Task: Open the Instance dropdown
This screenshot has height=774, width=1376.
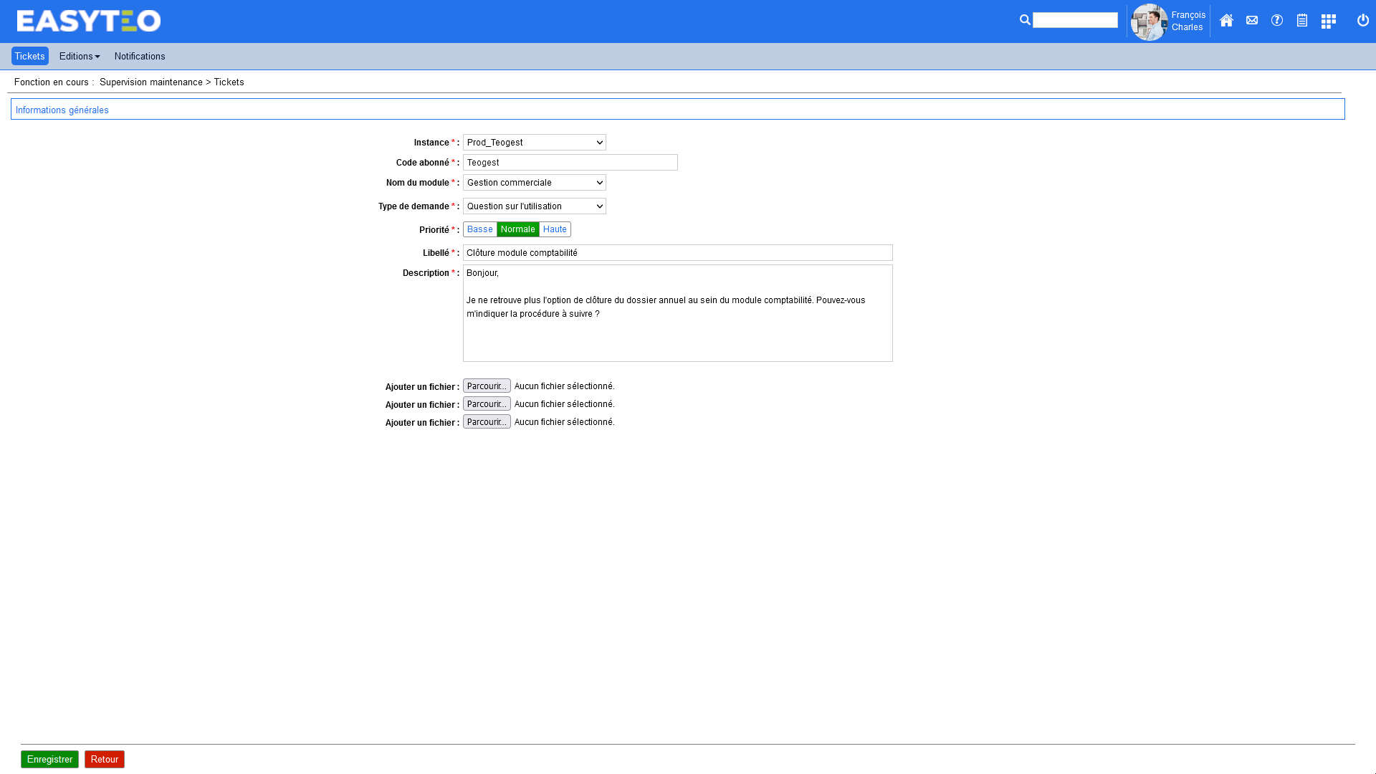Action: [535, 143]
